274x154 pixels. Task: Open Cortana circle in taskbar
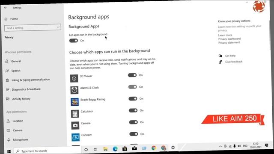[x=86, y=149]
